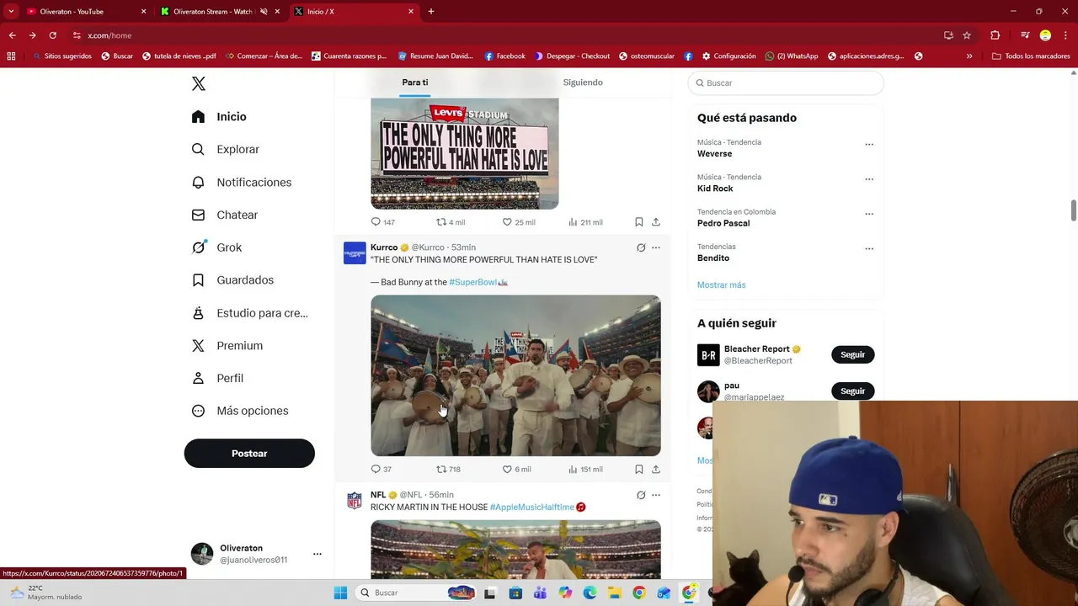
Task: Open Explorar in the sidebar
Action: pyautogui.click(x=226, y=149)
